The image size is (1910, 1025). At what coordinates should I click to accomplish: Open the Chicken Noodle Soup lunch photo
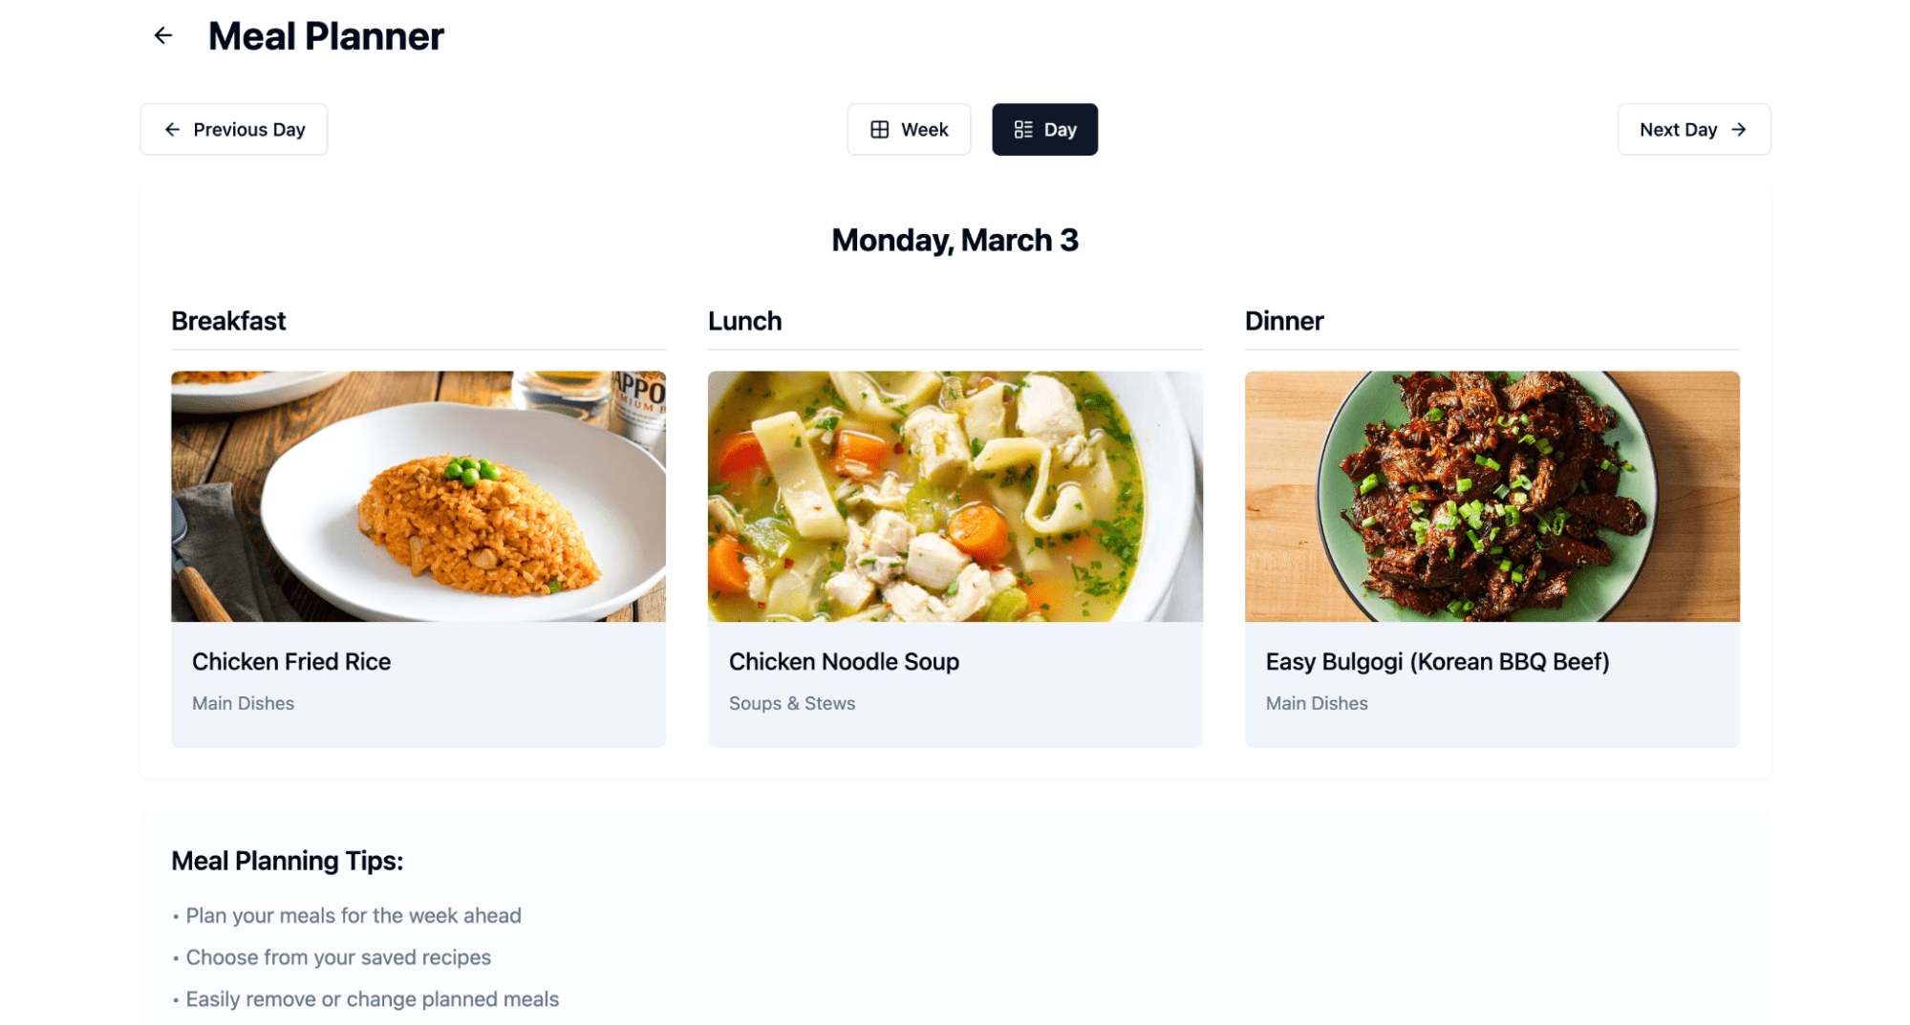[955, 496]
